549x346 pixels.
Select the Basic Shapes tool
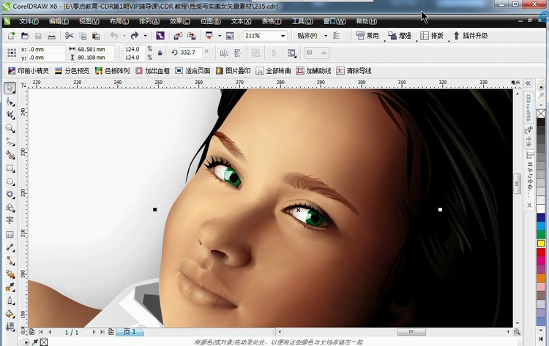(x=10, y=208)
